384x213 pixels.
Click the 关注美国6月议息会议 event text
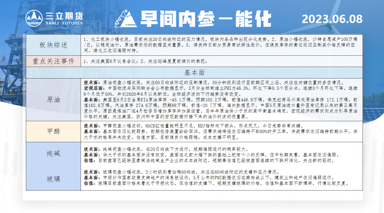click(112, 62)
